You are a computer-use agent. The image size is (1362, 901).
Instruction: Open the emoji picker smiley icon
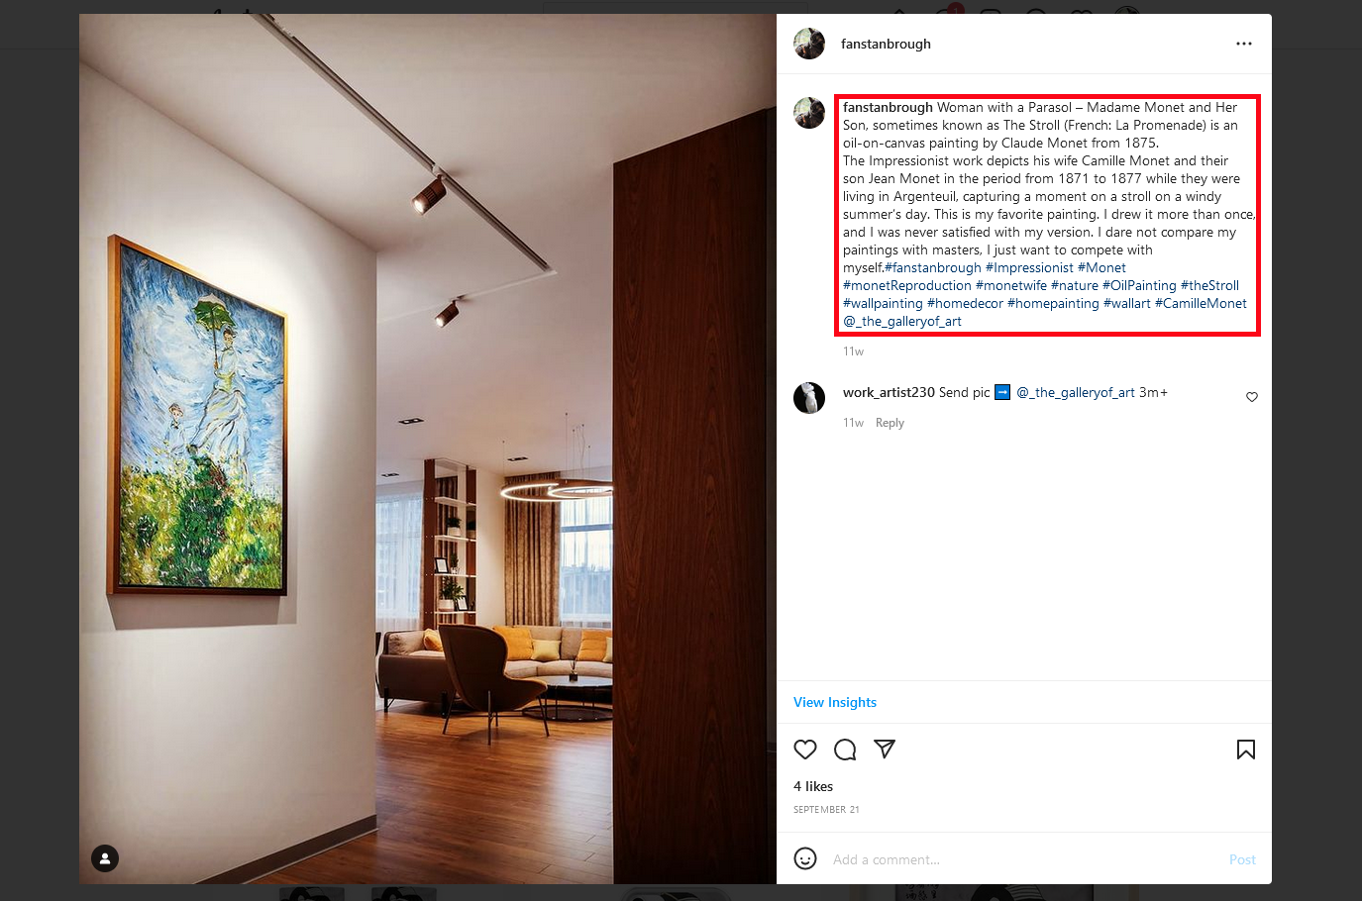(x=805, y=858)
